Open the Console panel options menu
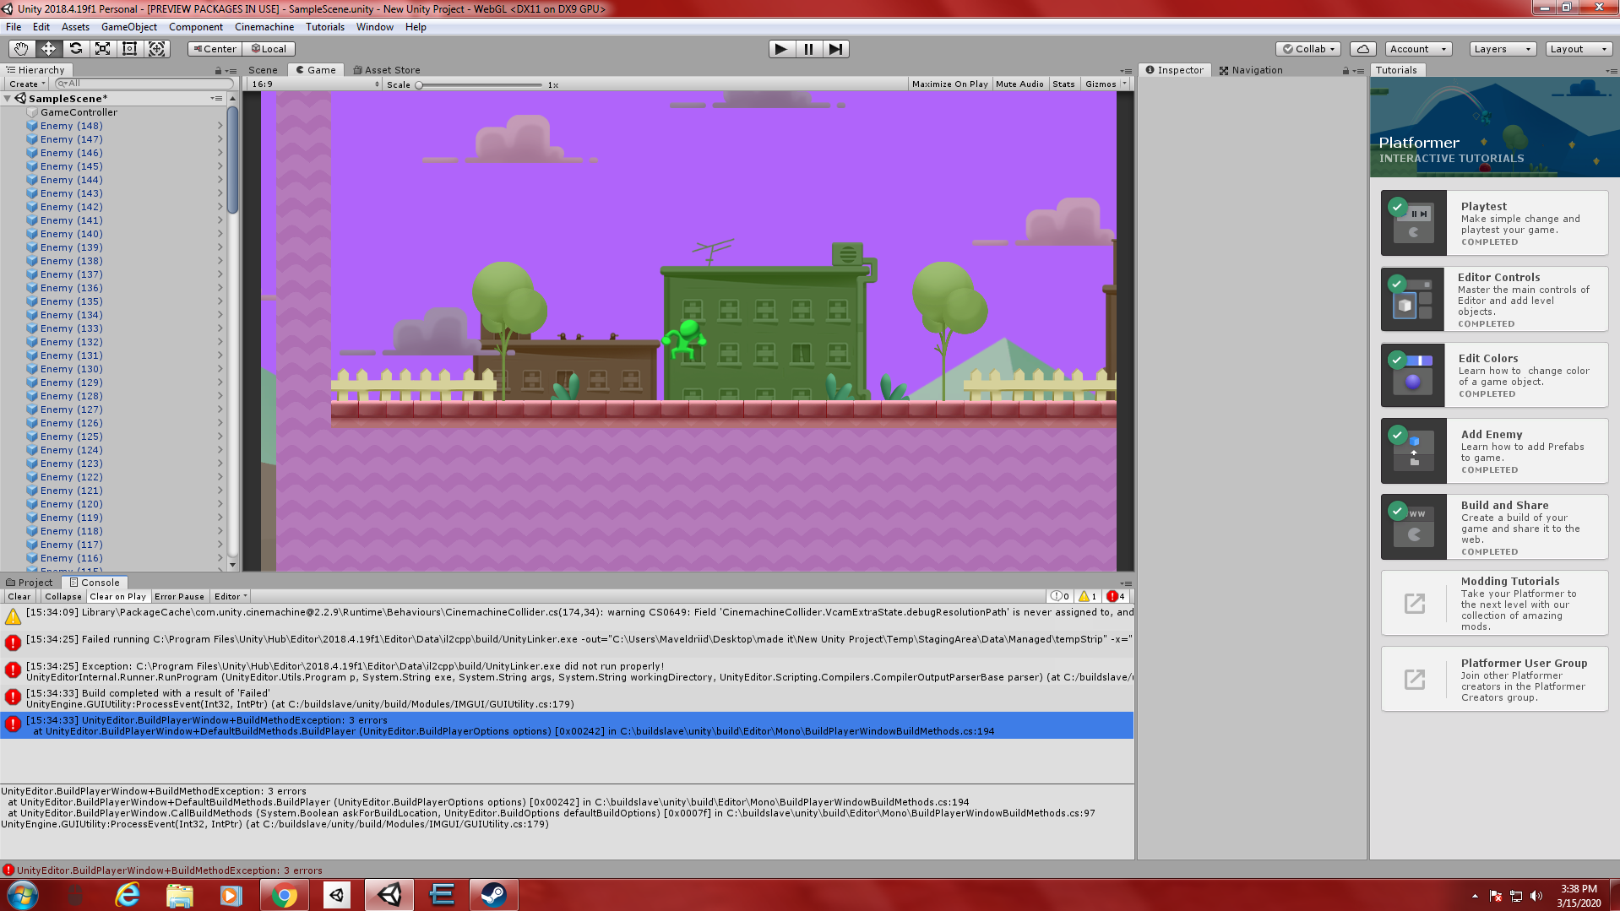Image resolution: width=1620 pixels, height=911 pixels. (x=1127, y=583)
